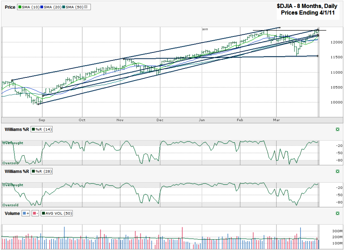This screenshot has height=250, width=344.
Task: Click the Mar label on the time axis
Action: tap(277, 120)
